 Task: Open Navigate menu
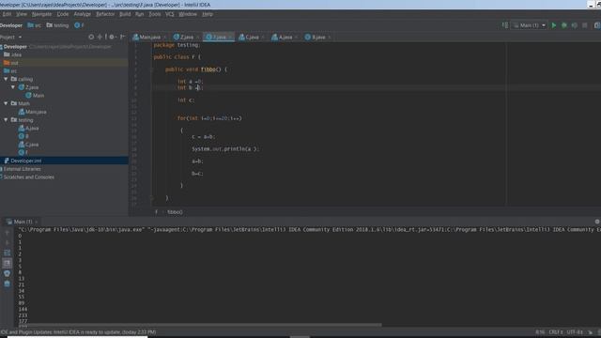point(41,14)
